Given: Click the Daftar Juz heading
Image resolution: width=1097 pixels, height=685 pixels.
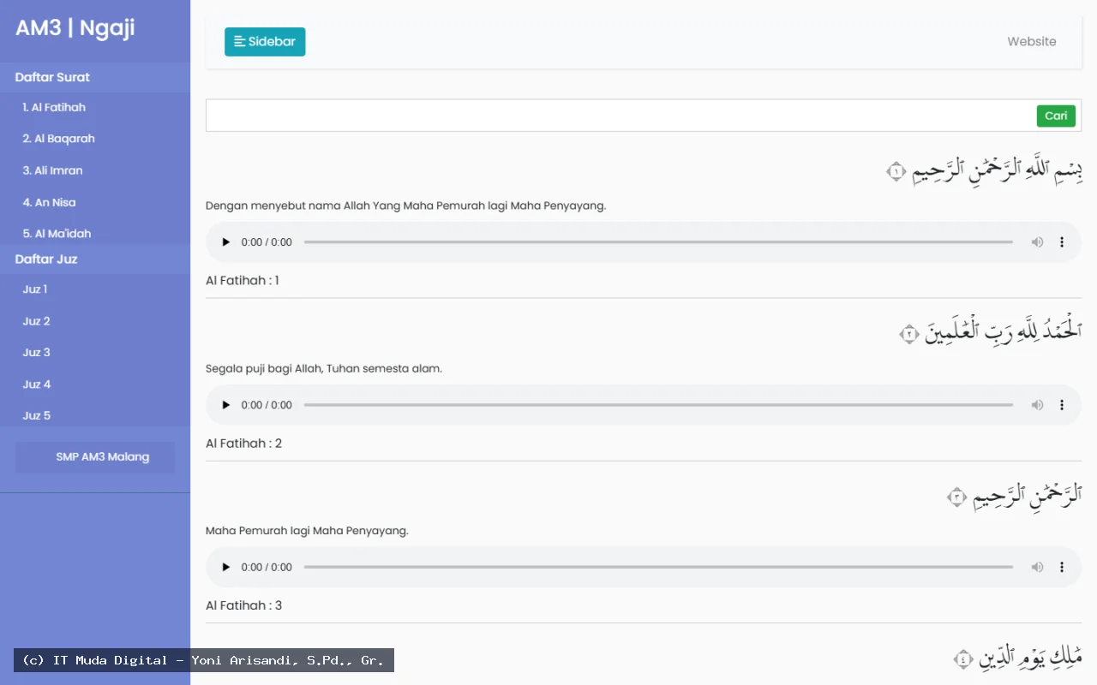Looking at the screenshot, I should coord(46,259).
